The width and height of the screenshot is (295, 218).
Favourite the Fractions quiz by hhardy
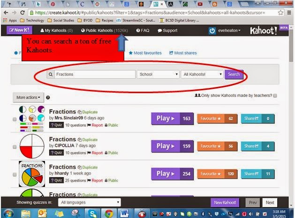coord(217,174)
